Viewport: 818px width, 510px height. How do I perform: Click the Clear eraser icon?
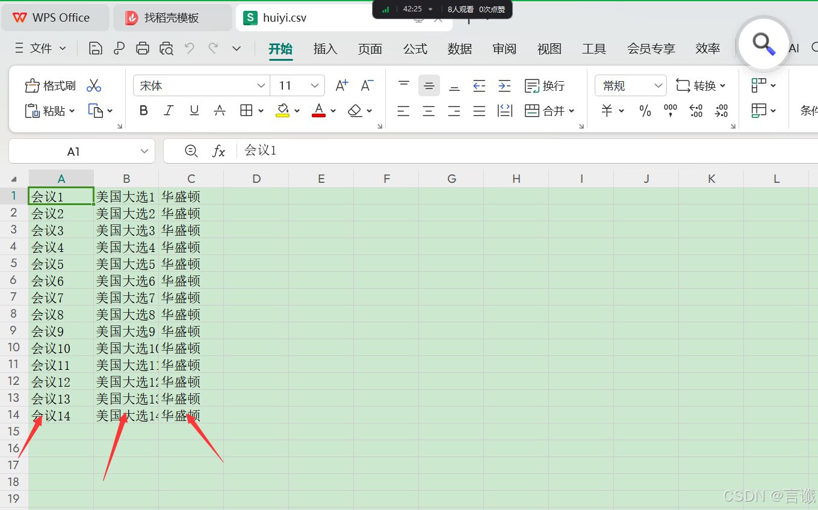click(x=355, y=111)
